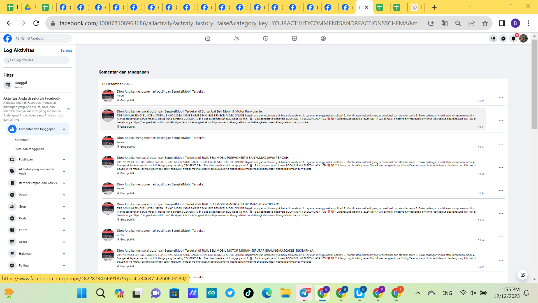Collapse Komentar dan tanggapan section
538x303 pixels.
(64, 129)
